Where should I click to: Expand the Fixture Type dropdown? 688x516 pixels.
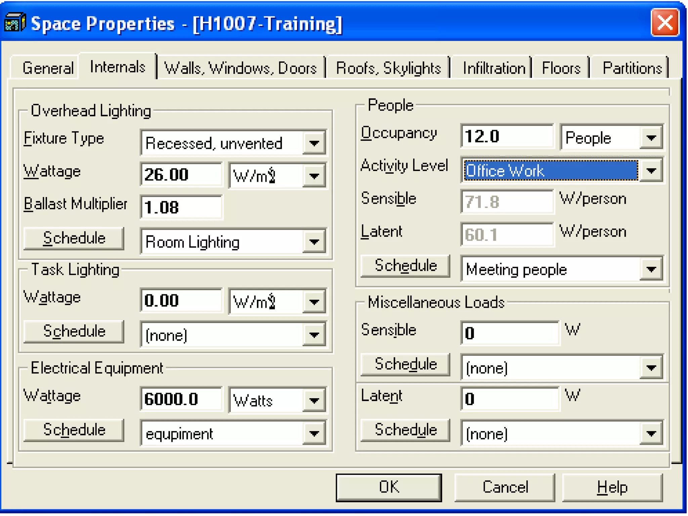pos(314,143)
